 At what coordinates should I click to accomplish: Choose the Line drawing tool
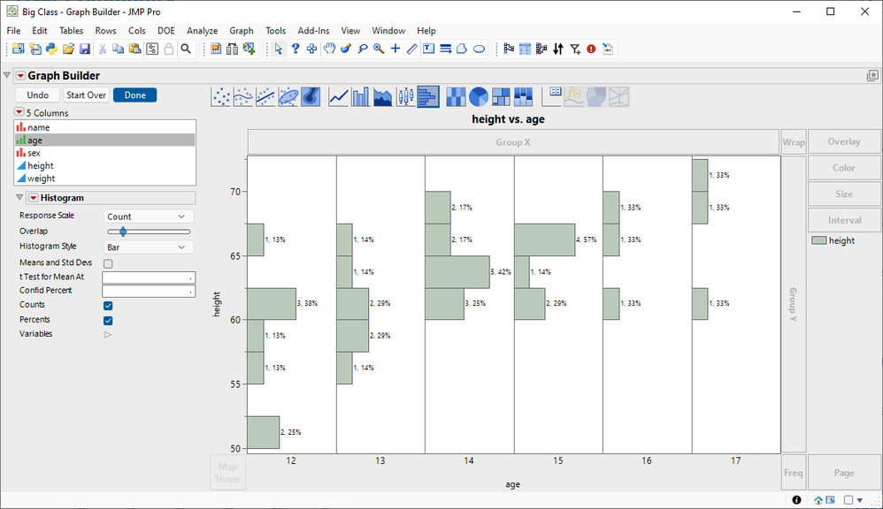412,49
